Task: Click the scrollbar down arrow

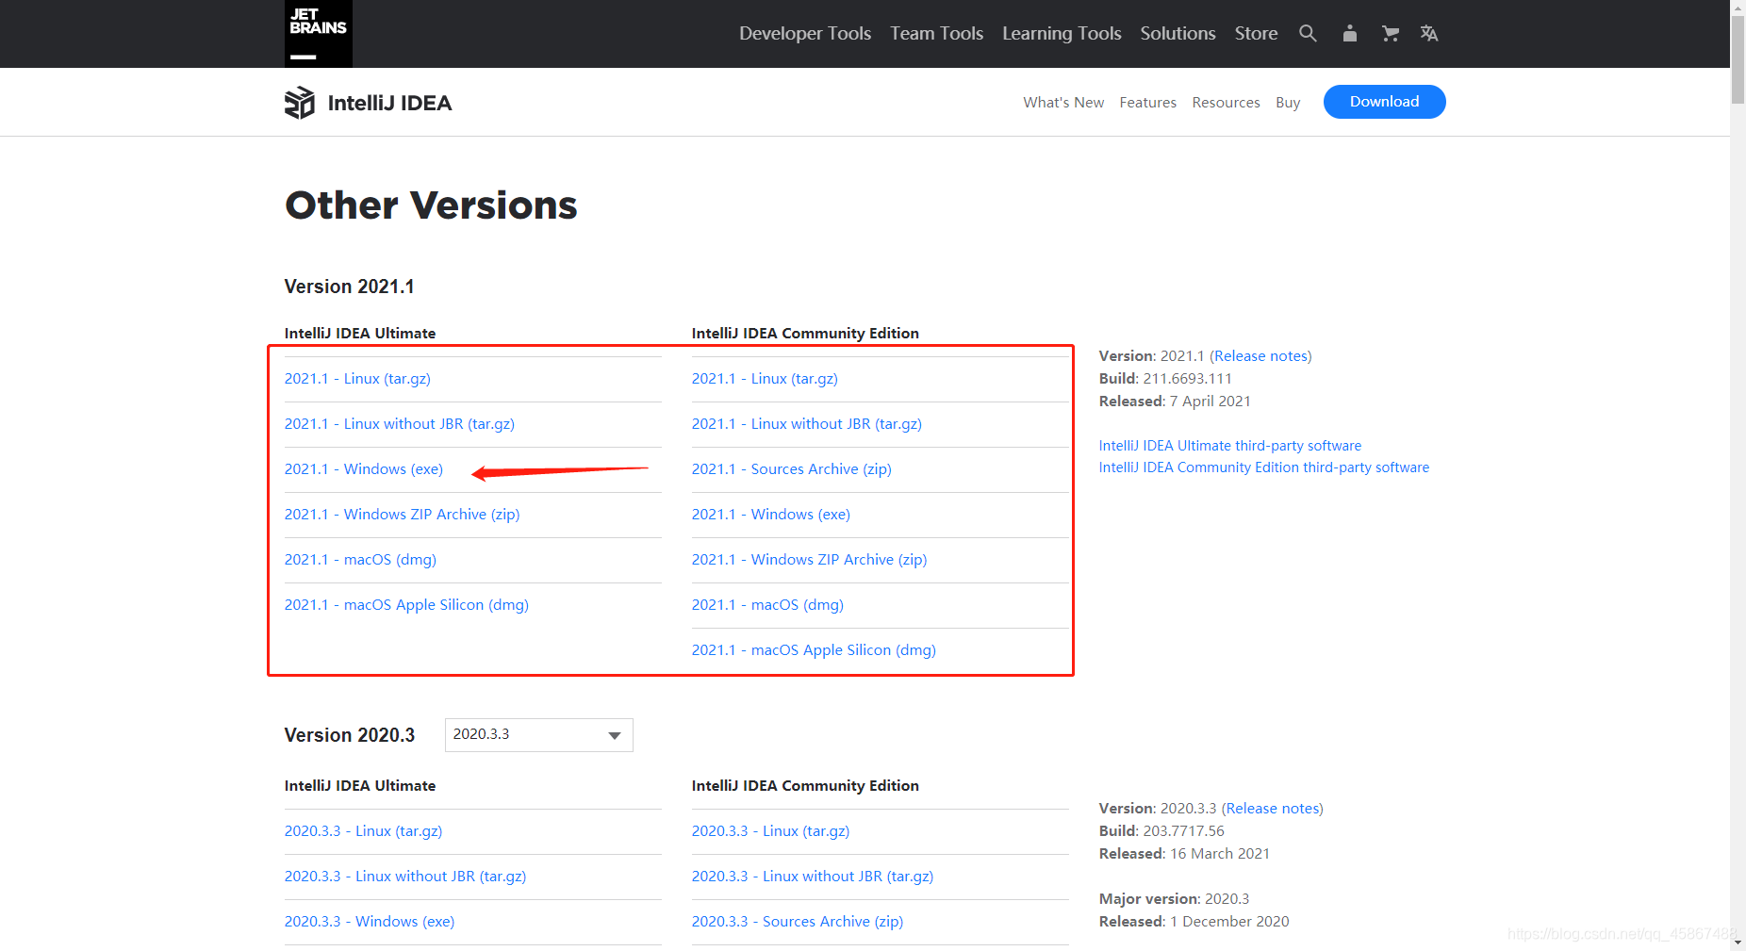Action: coord(1738,943)
